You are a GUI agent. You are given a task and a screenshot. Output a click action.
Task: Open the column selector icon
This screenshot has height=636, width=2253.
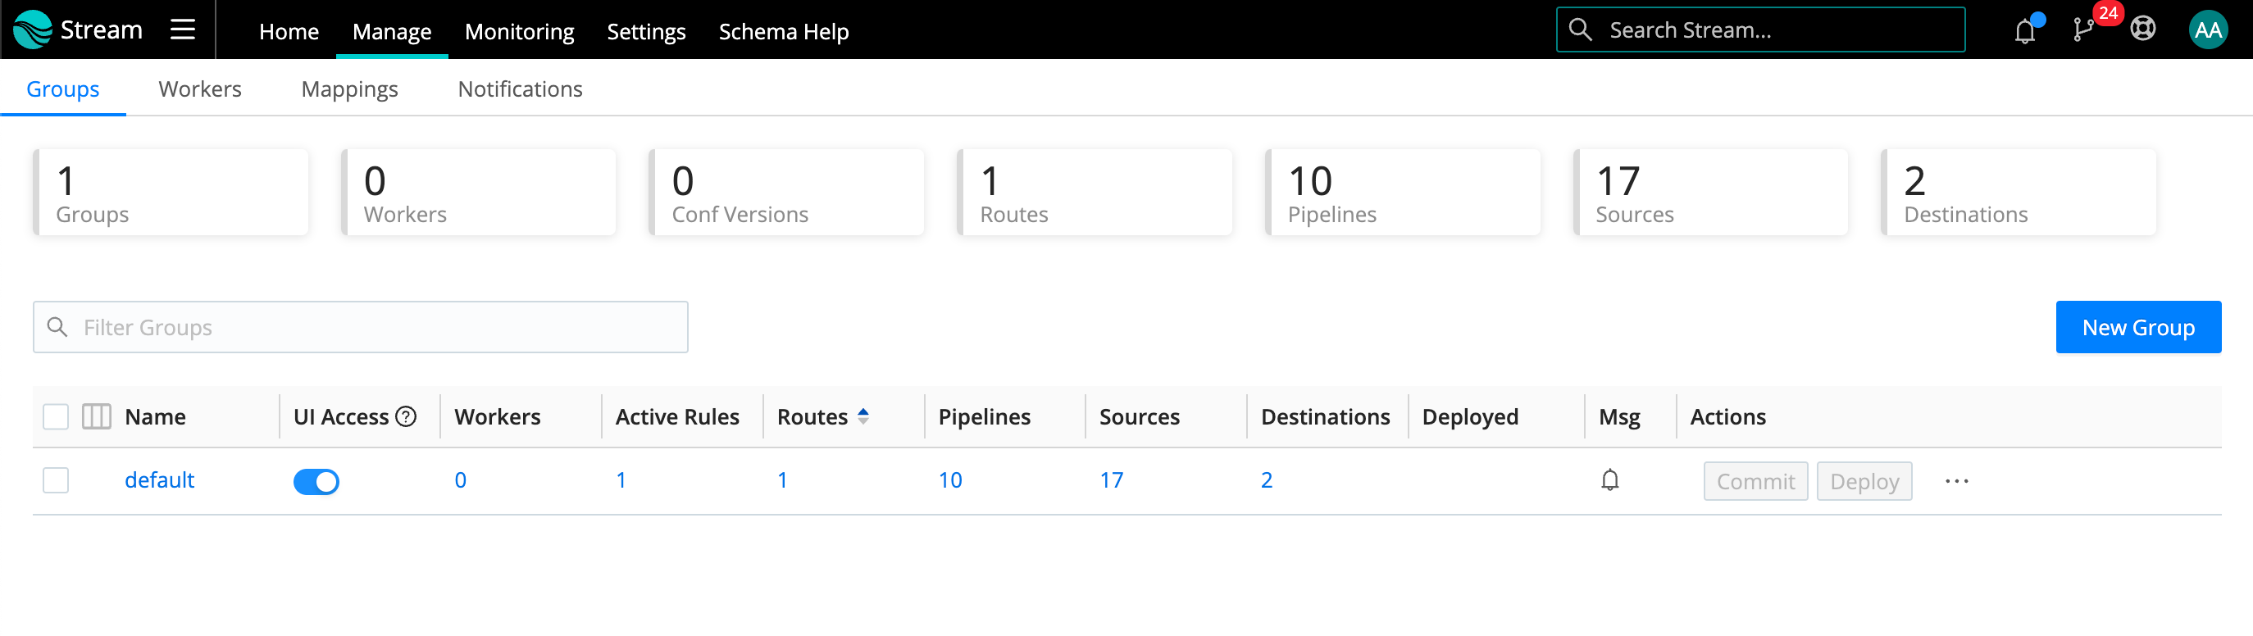pyautogui.click(x=96, y=416)
